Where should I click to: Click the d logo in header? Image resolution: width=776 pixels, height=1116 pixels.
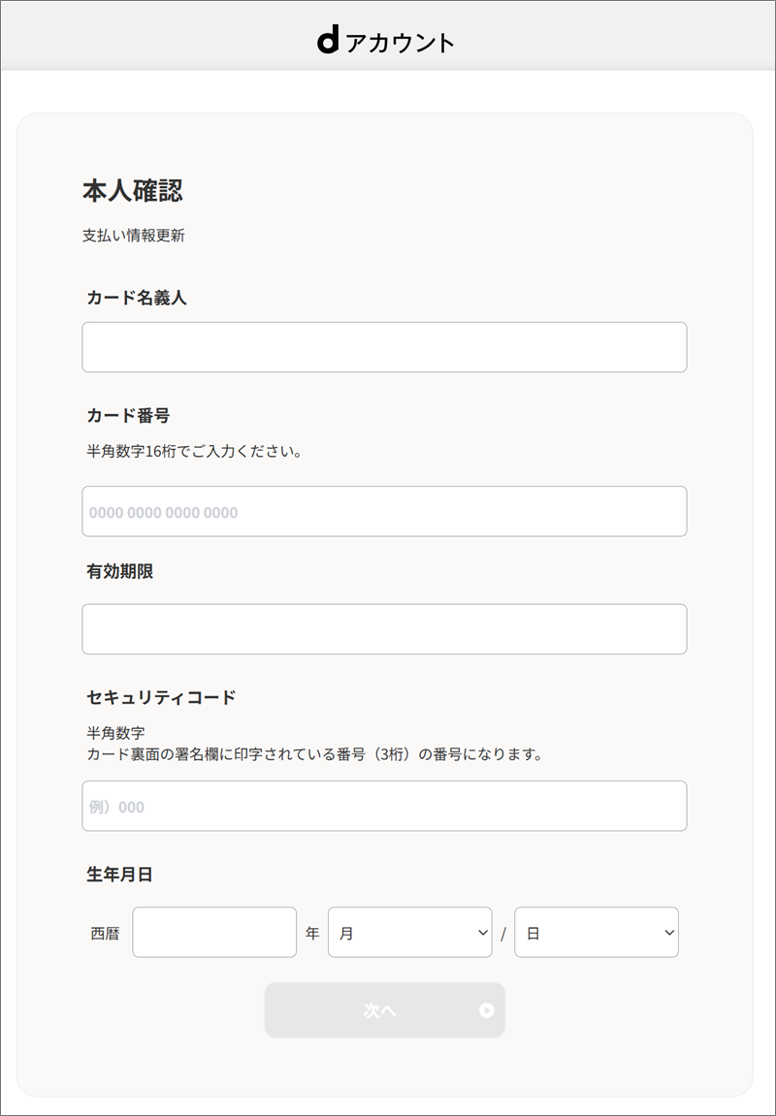(x=328, y=42)
